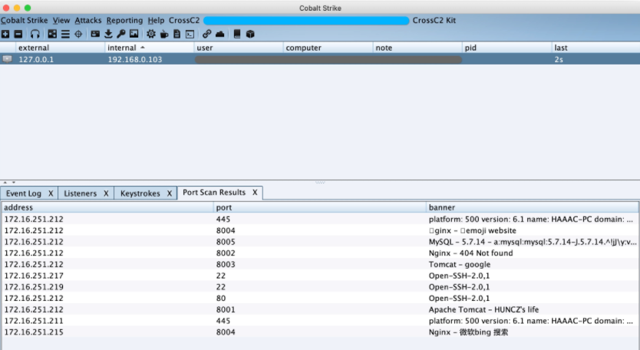Click the document icon for Office macro

176,34
